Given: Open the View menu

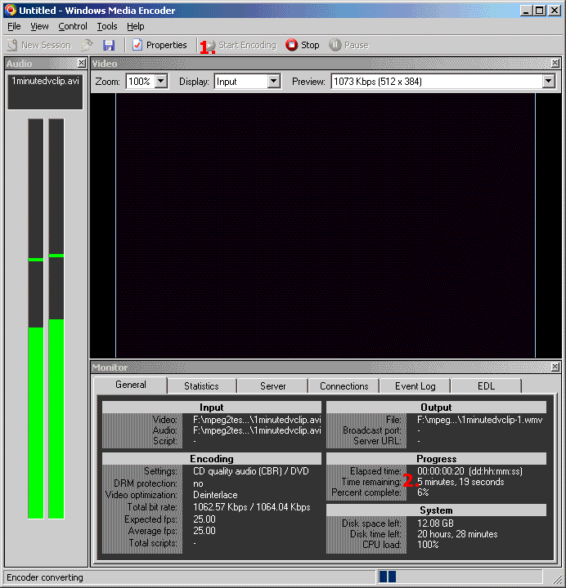Looking at the screenshot, I should [39, 26].
